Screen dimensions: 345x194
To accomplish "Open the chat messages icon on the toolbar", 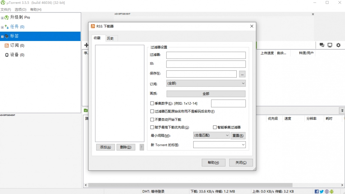I will [x=322, y=45].
